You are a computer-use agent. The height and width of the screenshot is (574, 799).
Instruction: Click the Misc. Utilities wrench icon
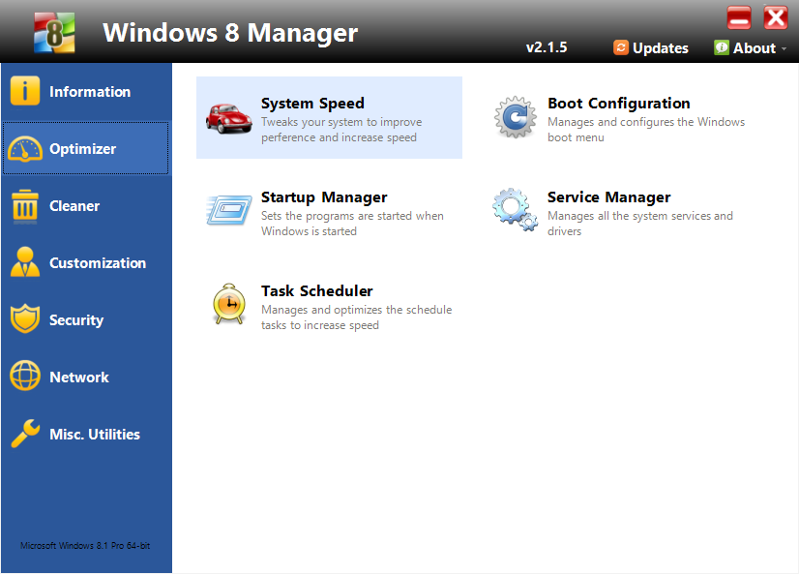[25, 435]
